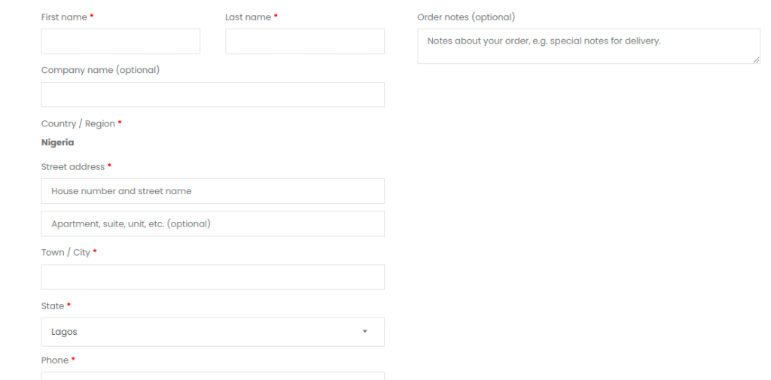
Task: Click the Order notes resize handle
Action: 756,59
